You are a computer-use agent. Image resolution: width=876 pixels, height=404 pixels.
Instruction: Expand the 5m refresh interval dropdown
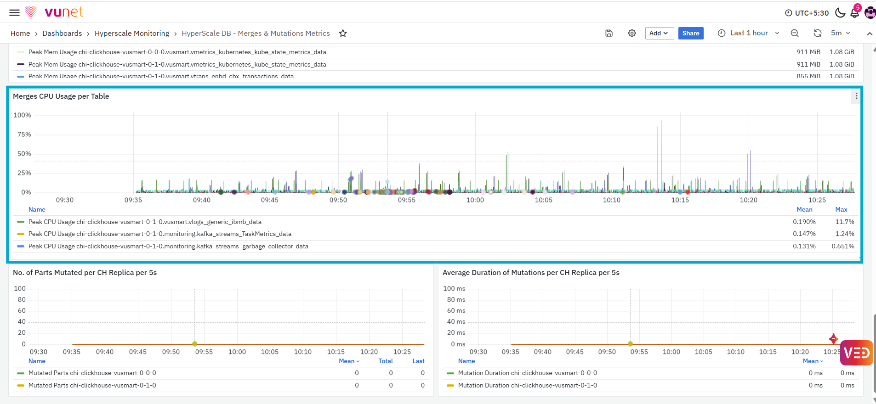(841, 33)
